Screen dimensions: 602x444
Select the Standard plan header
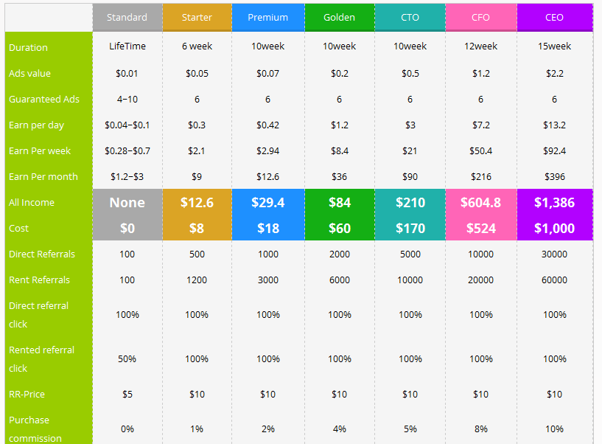point(127,17)
